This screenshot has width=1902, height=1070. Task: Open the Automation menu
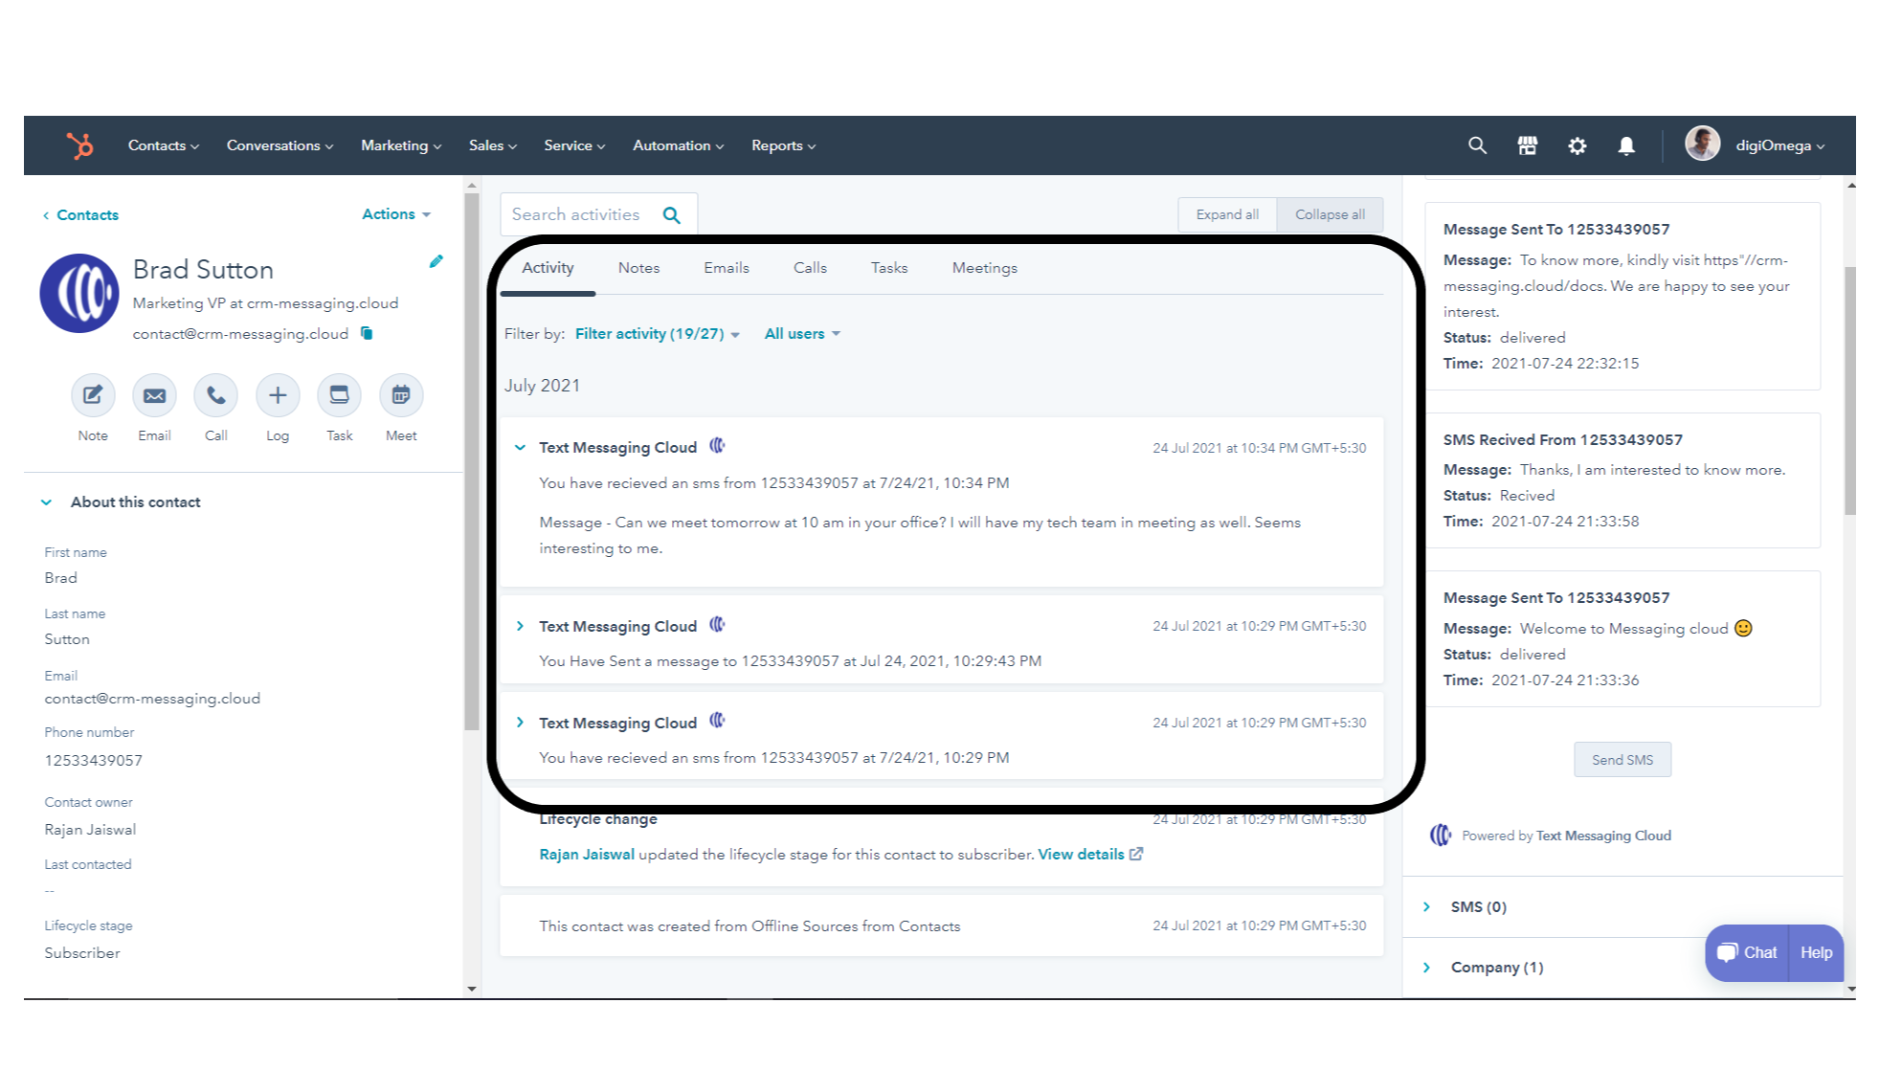point(677,145)
